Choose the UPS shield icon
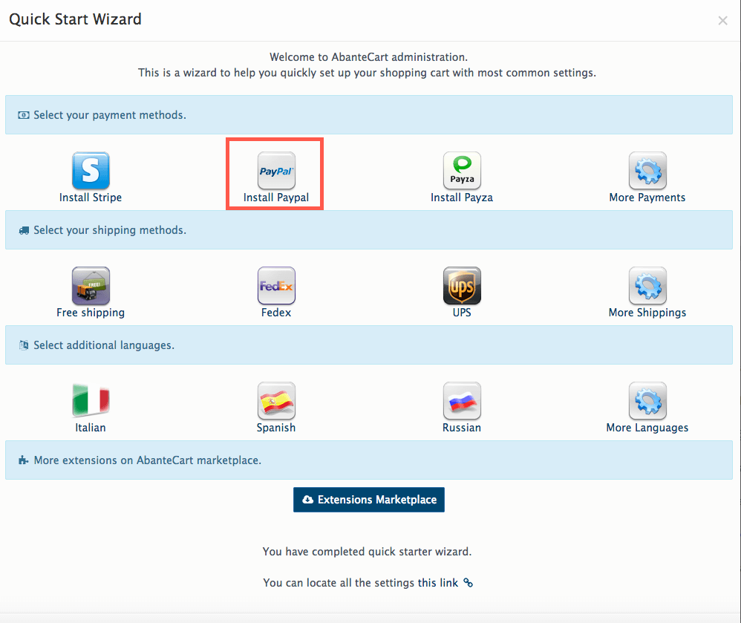Viewport: 741px width, 623px height. point(462,285)
